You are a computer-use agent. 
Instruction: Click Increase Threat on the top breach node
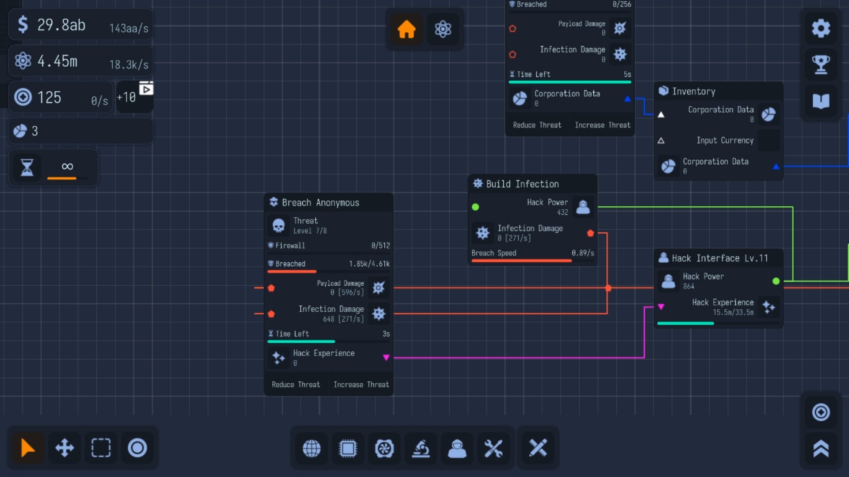click(x=602, y=125)
